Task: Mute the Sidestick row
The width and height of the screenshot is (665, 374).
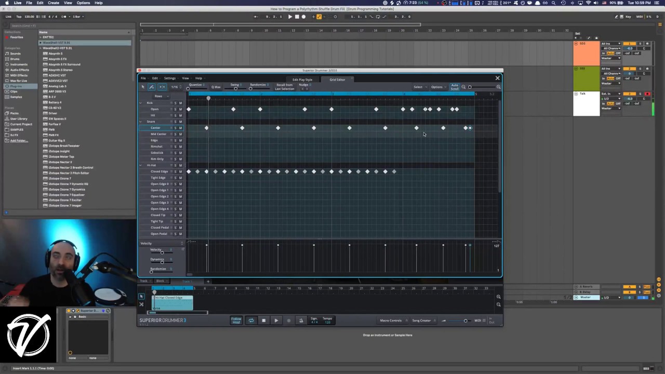Action: [x=180, y=153]
